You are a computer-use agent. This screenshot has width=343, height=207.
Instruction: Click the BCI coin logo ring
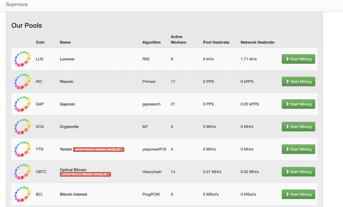pos(23,194)
